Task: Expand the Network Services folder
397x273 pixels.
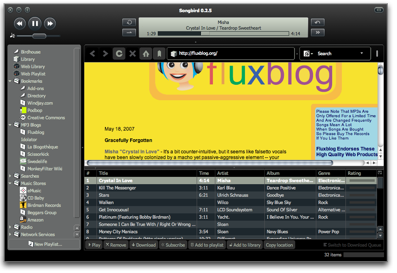Action: pyautogui.click(x=10, y=234)
